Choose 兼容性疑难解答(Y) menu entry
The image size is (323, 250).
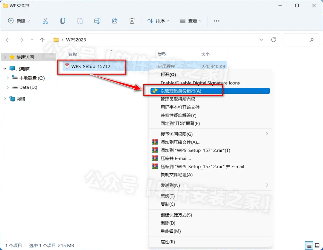pyautogui.click(x=210, y=115)
